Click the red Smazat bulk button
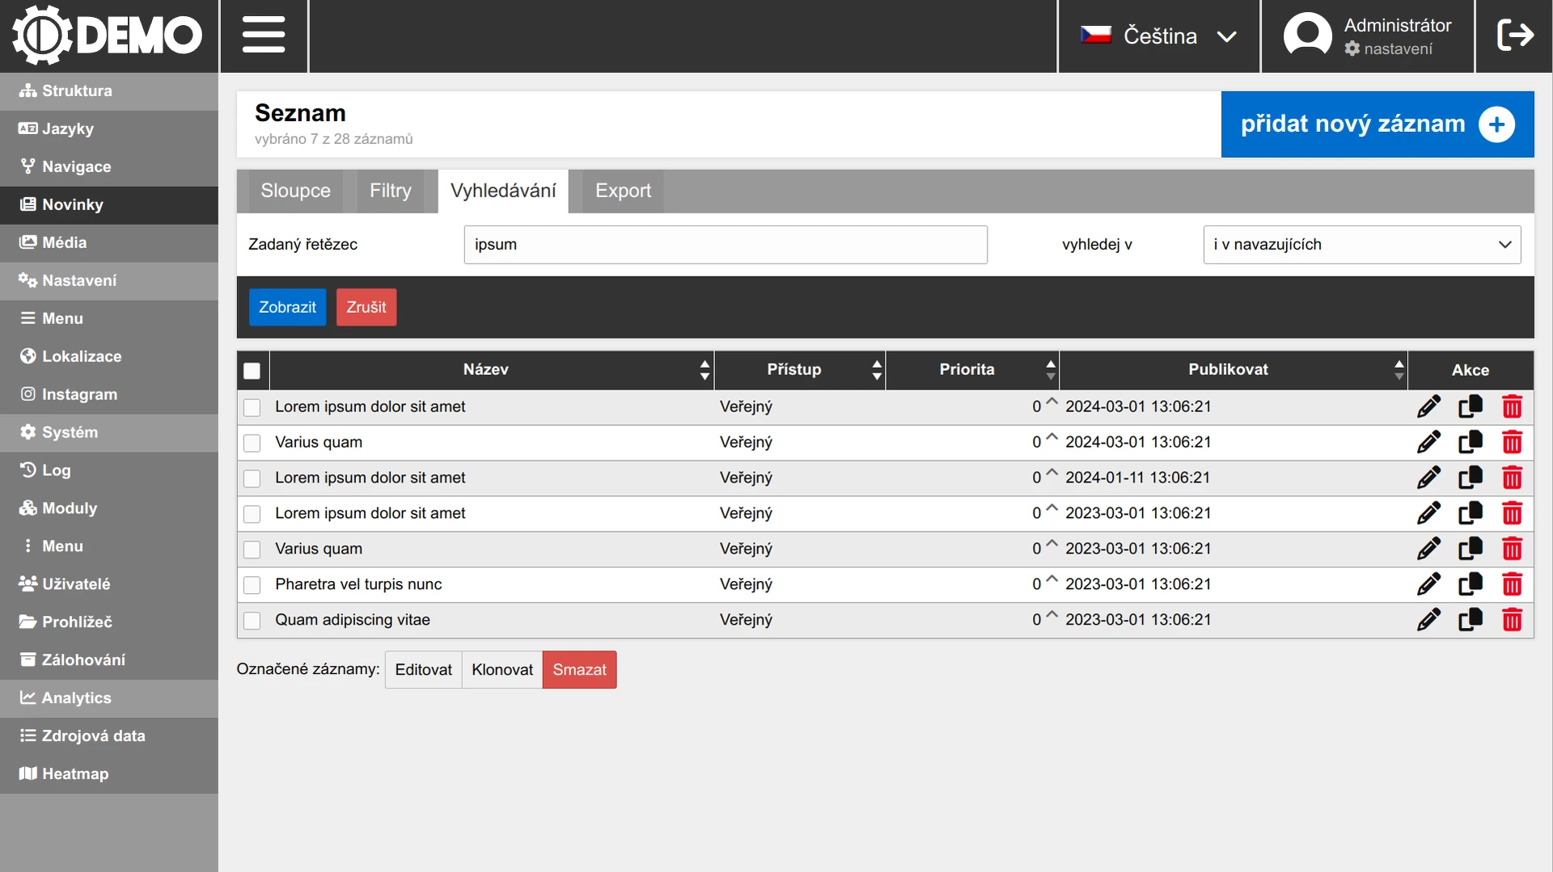The width and height of the screenshot is (1553, 872). 579,670
